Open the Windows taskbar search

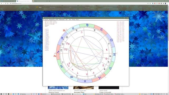(3, 94)
